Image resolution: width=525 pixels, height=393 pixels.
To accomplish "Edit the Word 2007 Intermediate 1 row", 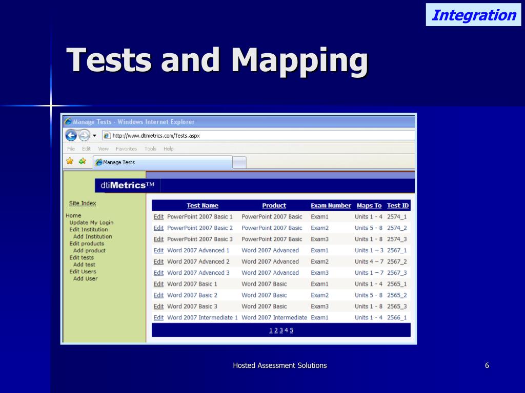I will pos(158,318).
